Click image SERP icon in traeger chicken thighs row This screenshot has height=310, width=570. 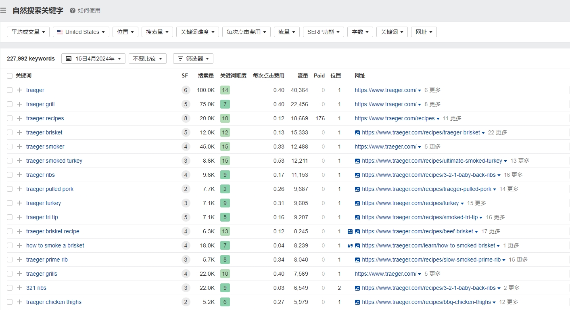(357, 302)
